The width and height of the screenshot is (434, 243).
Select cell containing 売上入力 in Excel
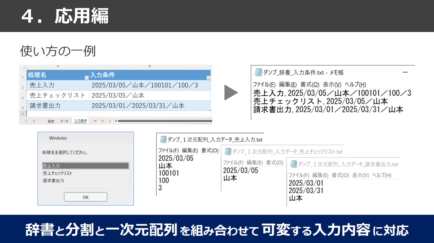58,85
